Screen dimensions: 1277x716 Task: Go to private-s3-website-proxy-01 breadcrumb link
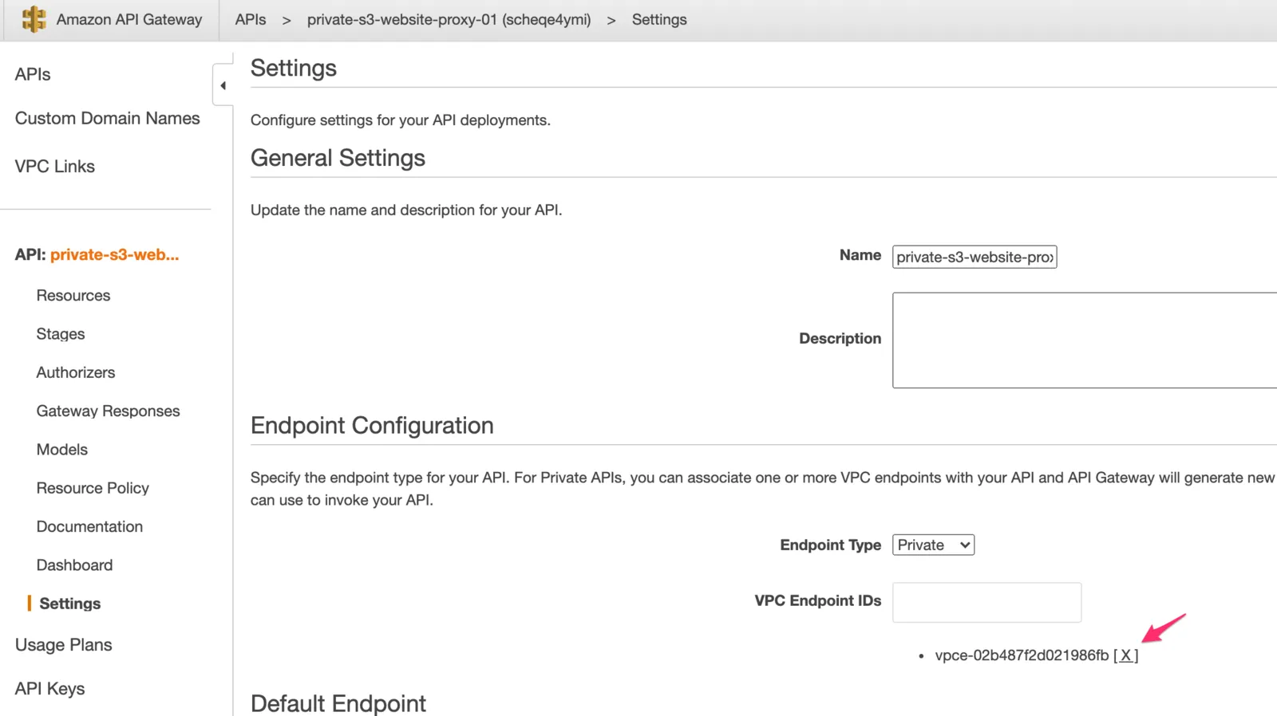(449, 20)
